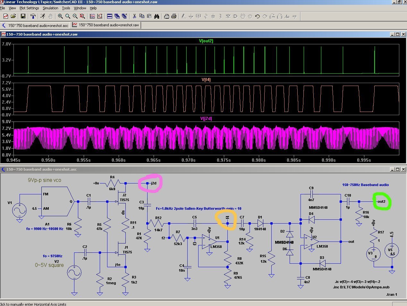Tile windows using the Tile toolbar icon
Image resolution: width=407 pixels, height=306 pixels.
click(x=109, y=16)
